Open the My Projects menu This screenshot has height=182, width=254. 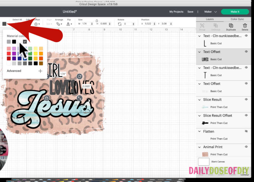[177, 12]
